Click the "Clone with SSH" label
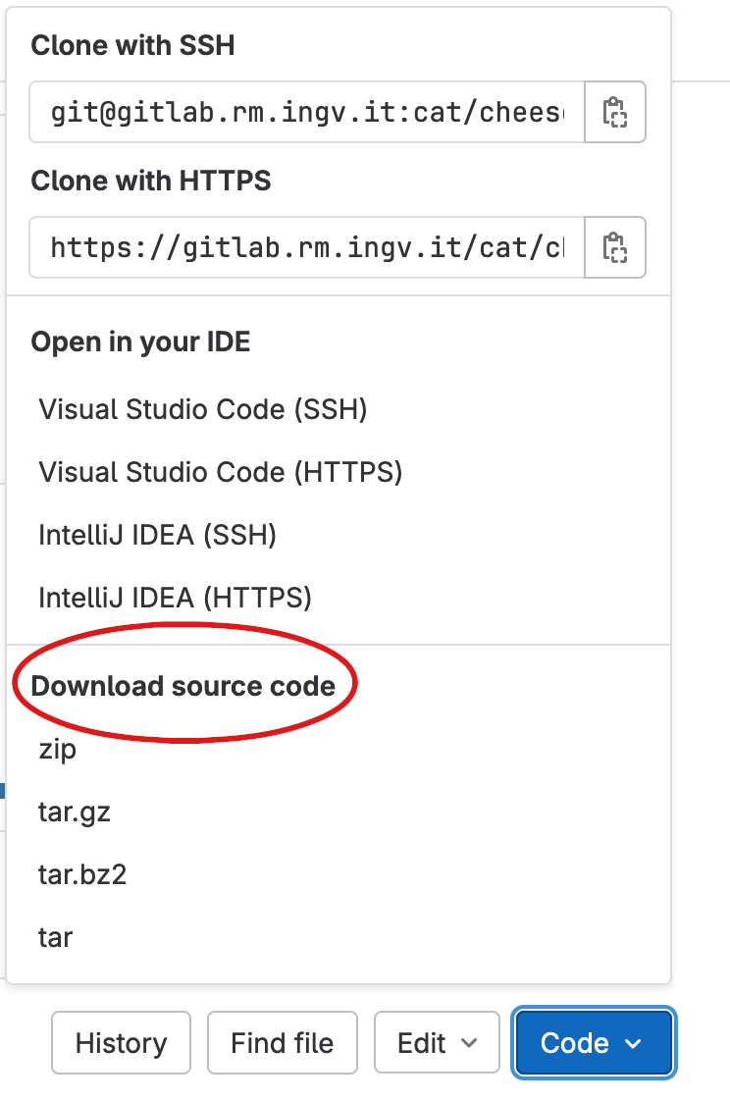The image size is (730, 1101). tap(132, 45)
